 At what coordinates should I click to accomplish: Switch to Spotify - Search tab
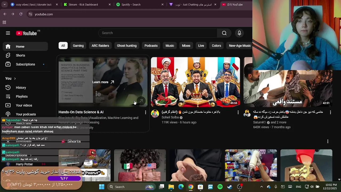click(140, 5)
